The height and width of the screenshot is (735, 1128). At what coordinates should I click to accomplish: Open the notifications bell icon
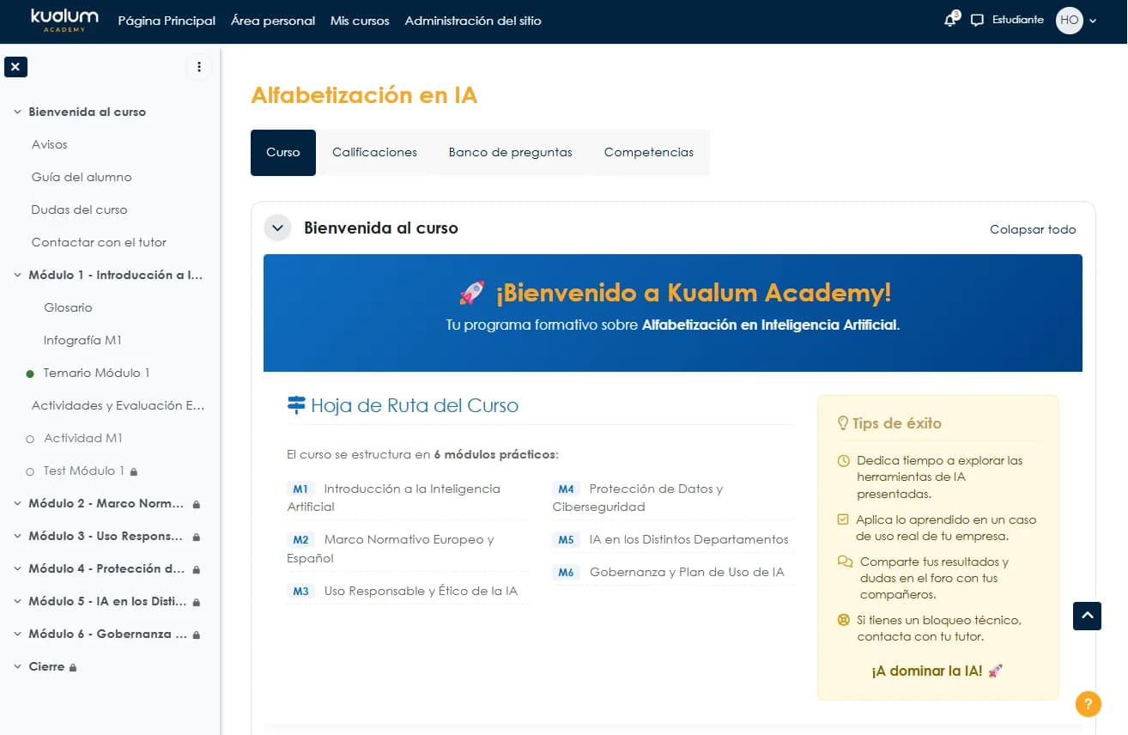[x=950, y=20]
